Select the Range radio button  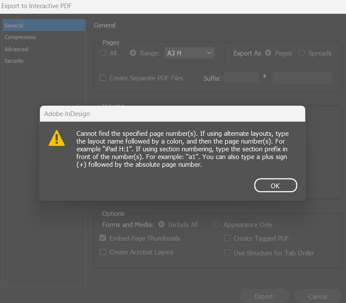[x=133, y=53]
